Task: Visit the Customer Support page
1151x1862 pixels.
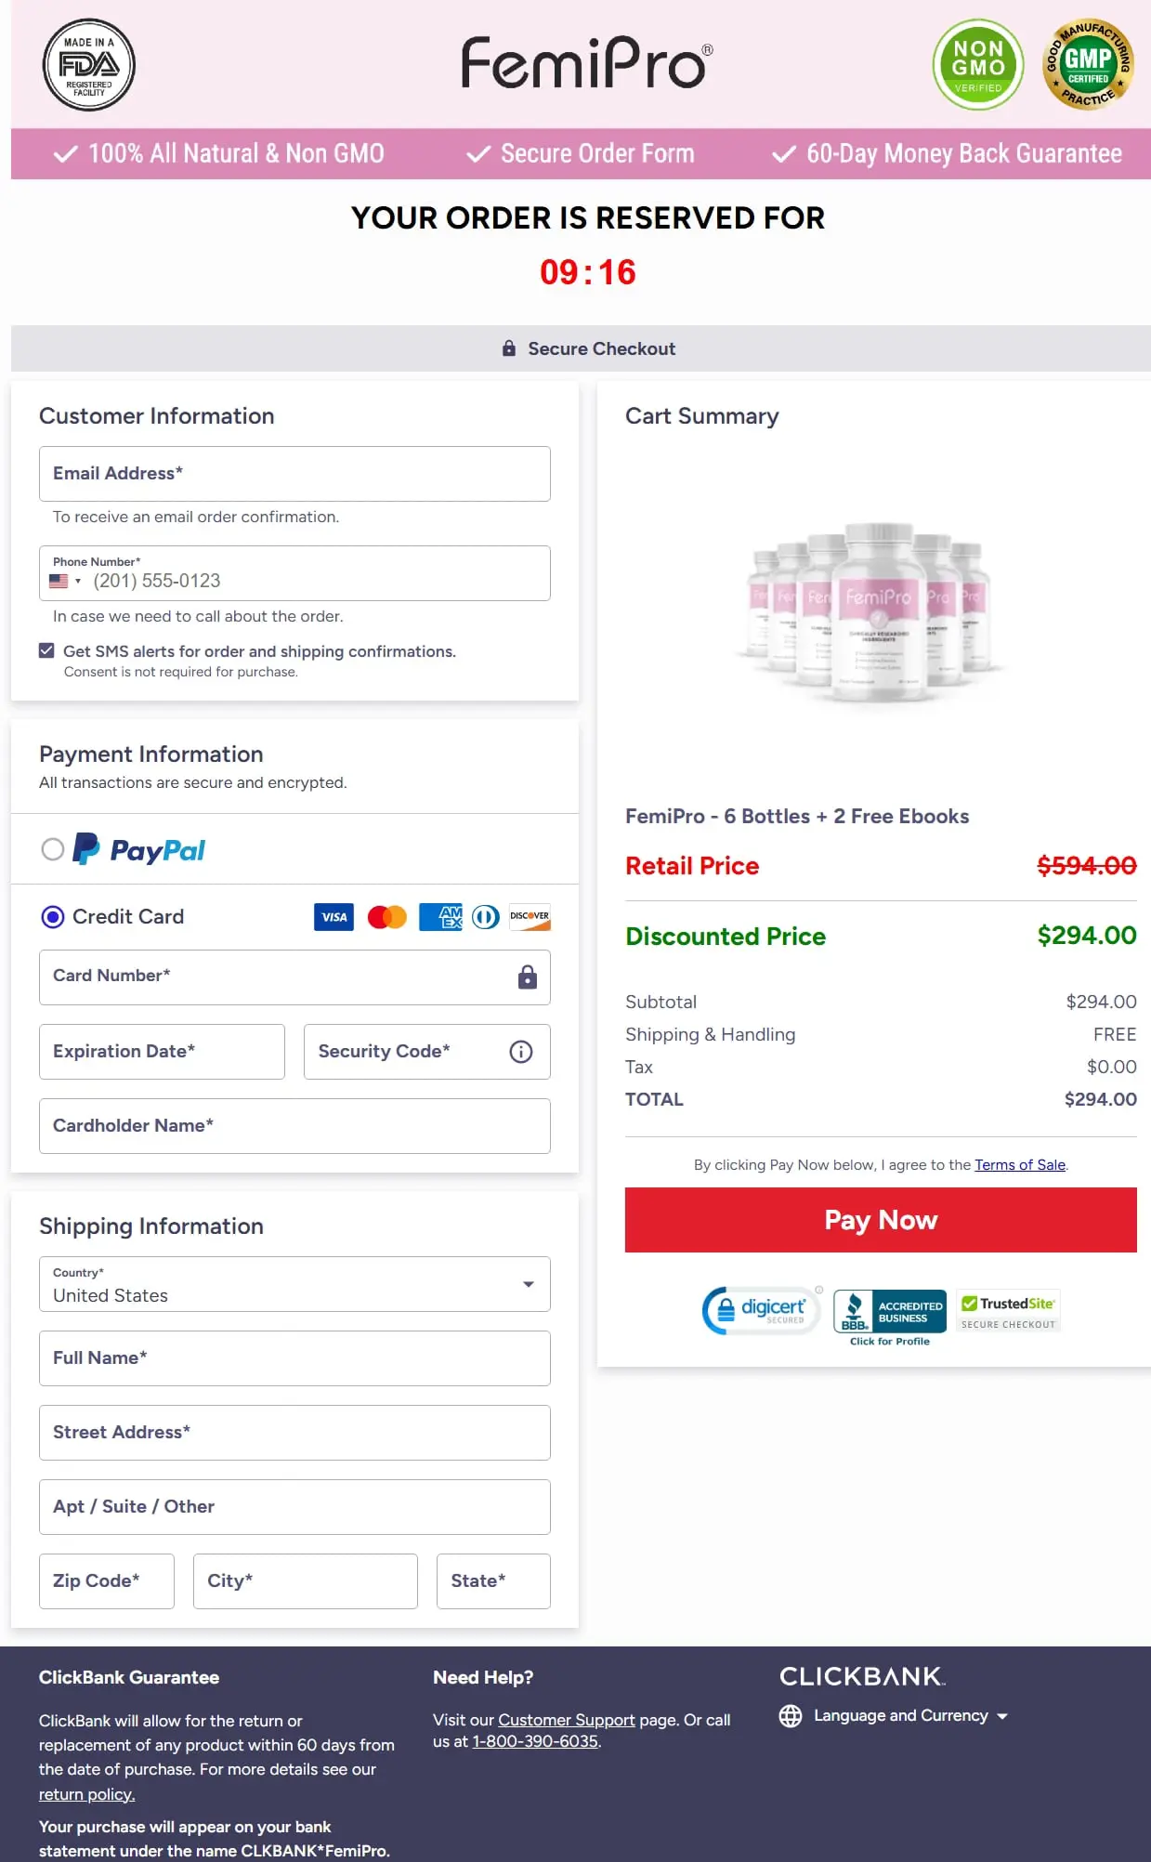Action: pos(569,1719)
